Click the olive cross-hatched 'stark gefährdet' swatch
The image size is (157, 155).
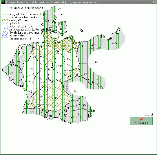[5, 20]
